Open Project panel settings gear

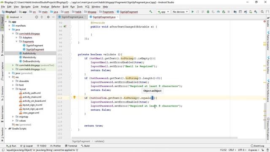point(48,17)
